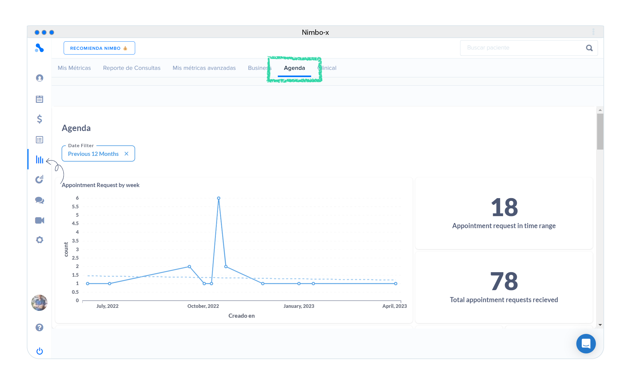The image size is (631, 375).
Task: Open the list records sidebar icon
Action: click(39, 140)
